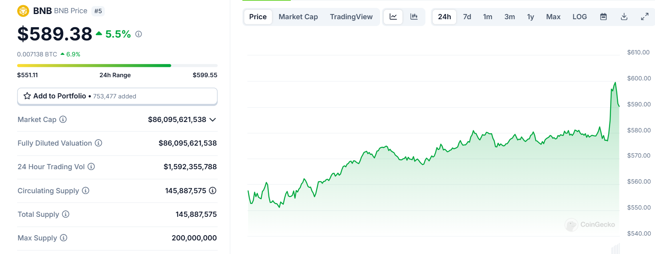Set chart range to Max
655x254 pixels.
(553, 17)
